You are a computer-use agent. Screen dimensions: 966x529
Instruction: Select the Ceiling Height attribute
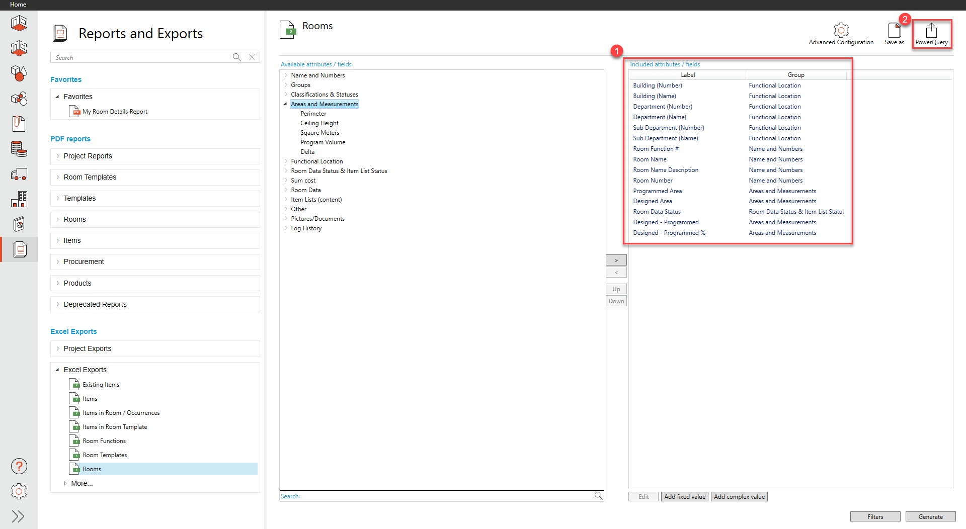[319, 123]
